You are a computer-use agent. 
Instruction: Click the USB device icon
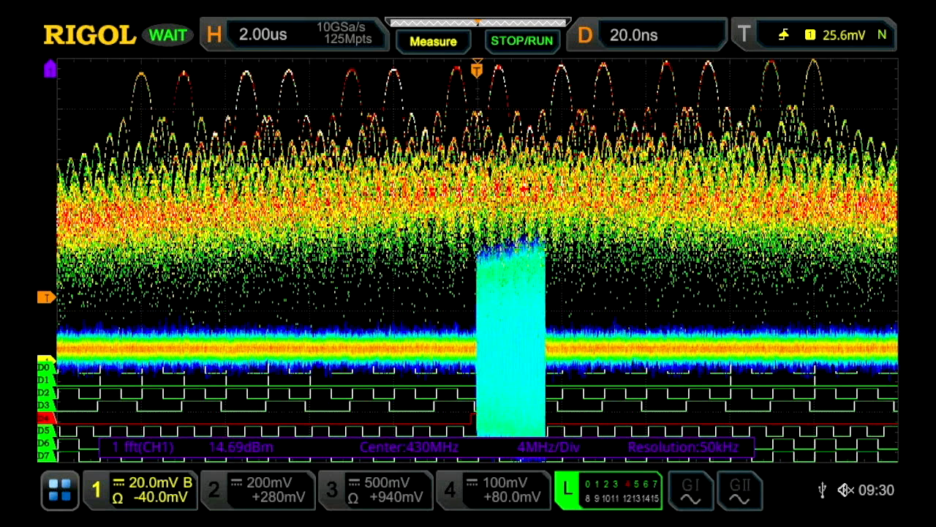pyautogui.click(x=822, y=490)
